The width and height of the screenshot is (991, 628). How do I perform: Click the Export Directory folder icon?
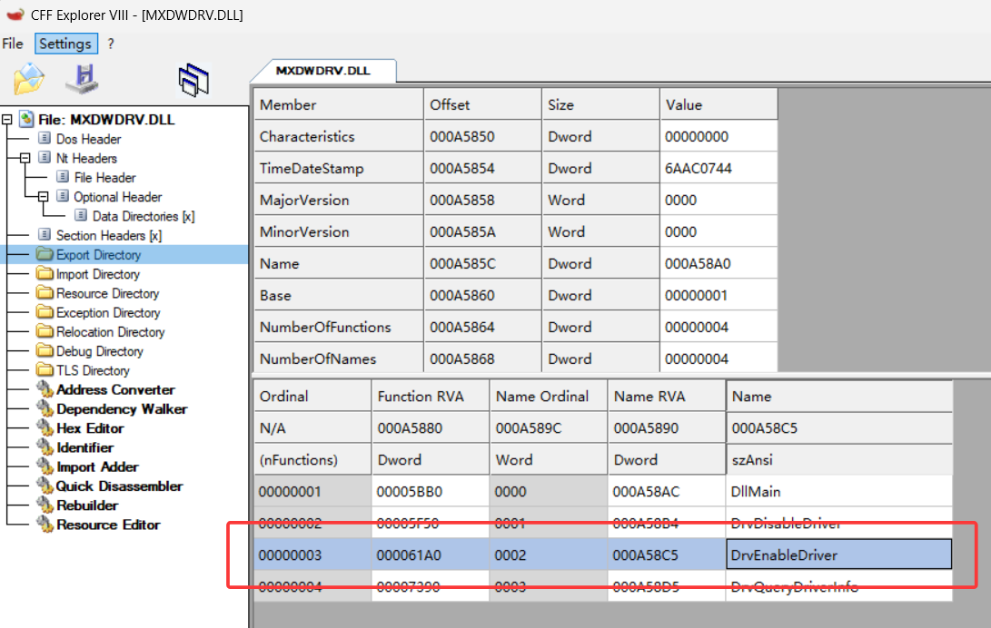coord(45,254)
